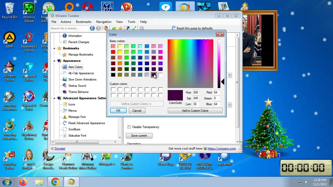Image resolution: width=333 pixels, height=187 pixels.
Task: Open the File menu
Action: tap(54, 22)
